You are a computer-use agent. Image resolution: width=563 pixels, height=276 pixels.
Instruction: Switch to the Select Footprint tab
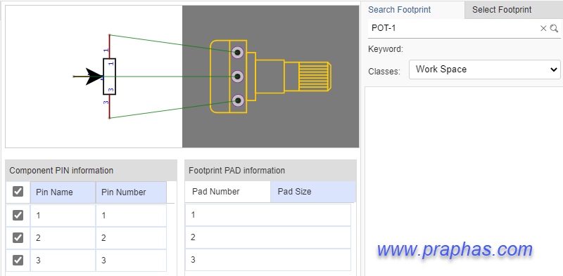click(x=502, y=10)
